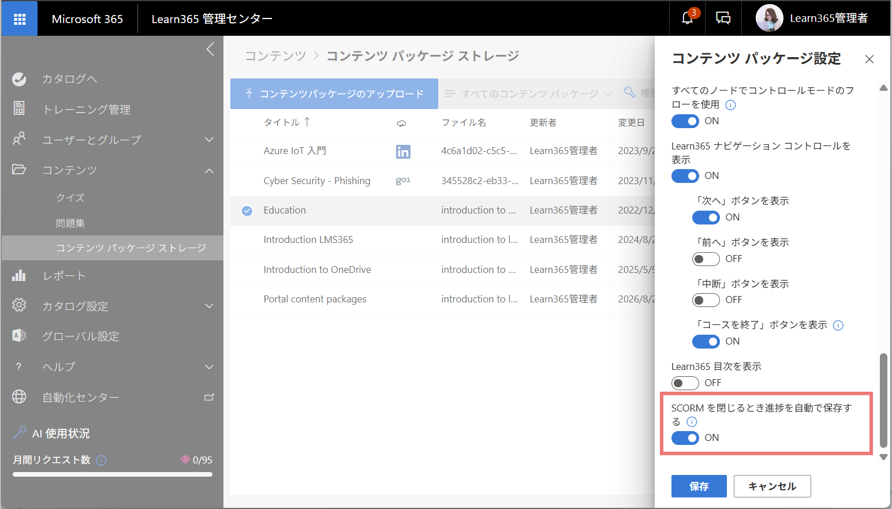Viewport: 892px width, 509px height.
Task: Sort by the タイトル column header
Action: (287, 122)
